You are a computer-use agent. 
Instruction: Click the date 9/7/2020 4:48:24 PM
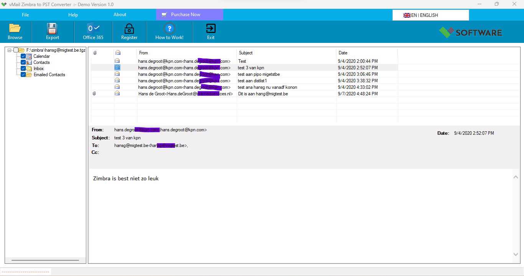[x=358, y=94]
